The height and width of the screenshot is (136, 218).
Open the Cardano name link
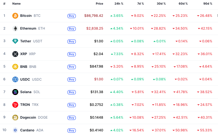(x=27, y=130)
